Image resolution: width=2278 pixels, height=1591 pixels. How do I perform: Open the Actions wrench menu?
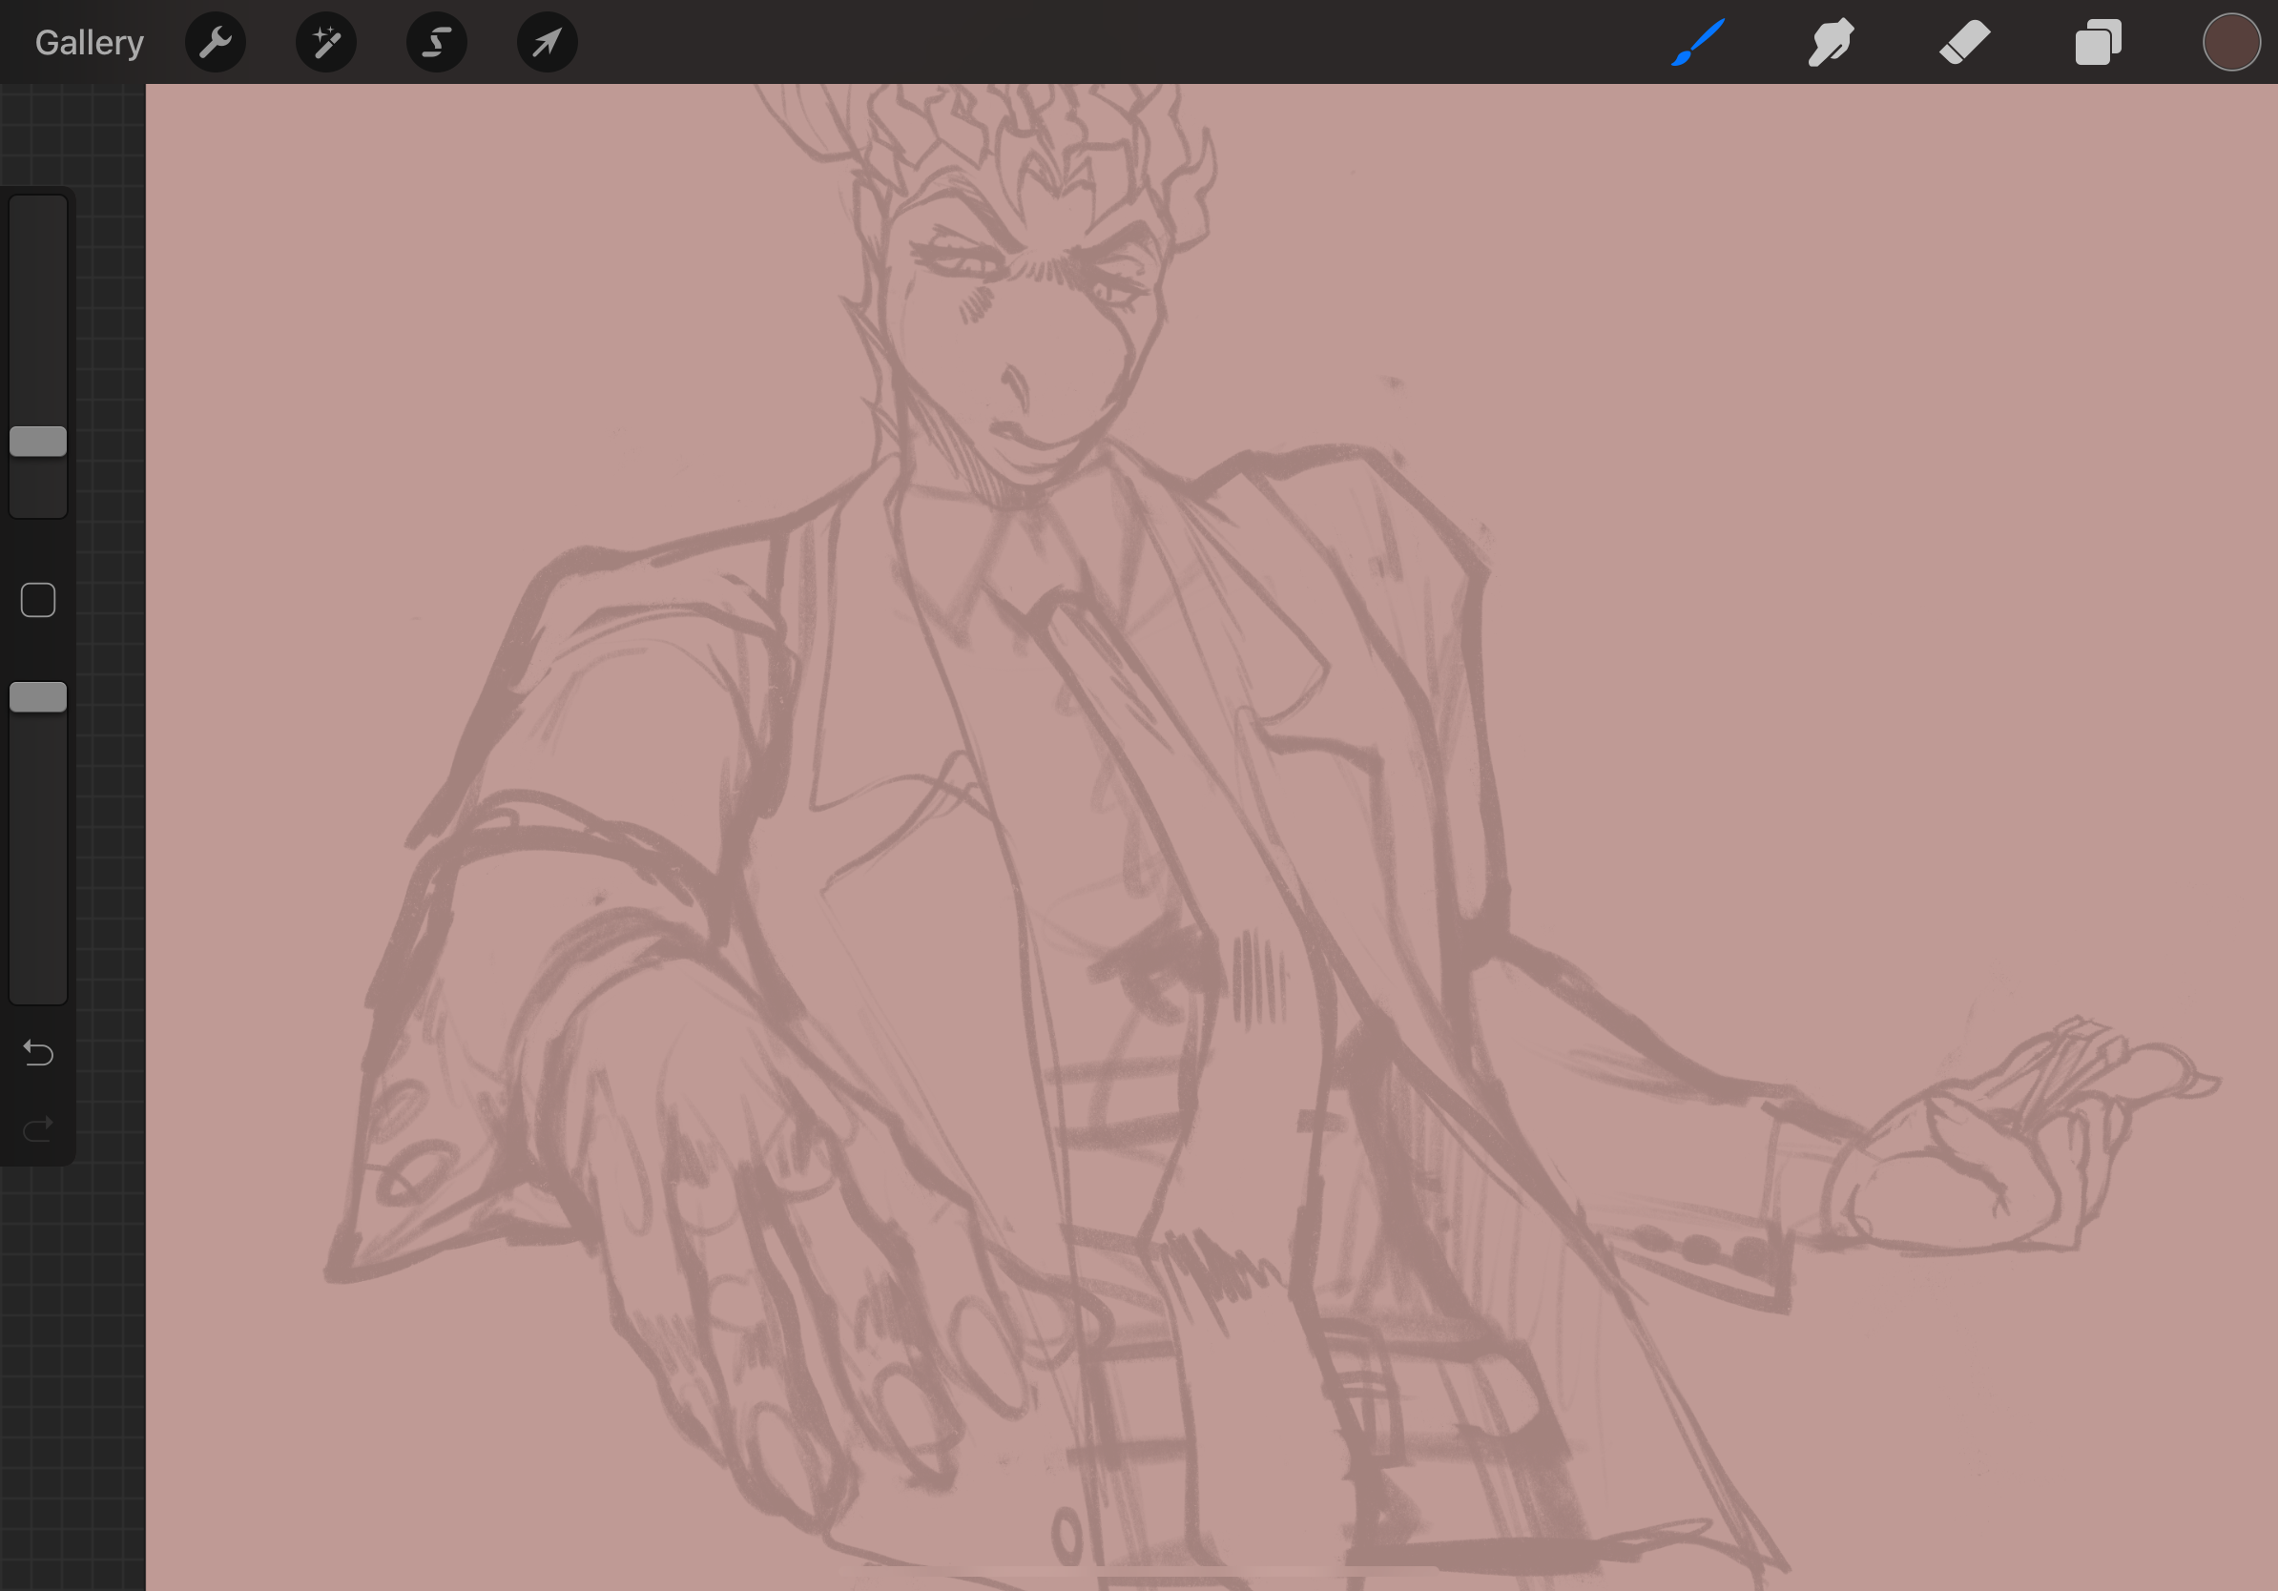point(216,43)
